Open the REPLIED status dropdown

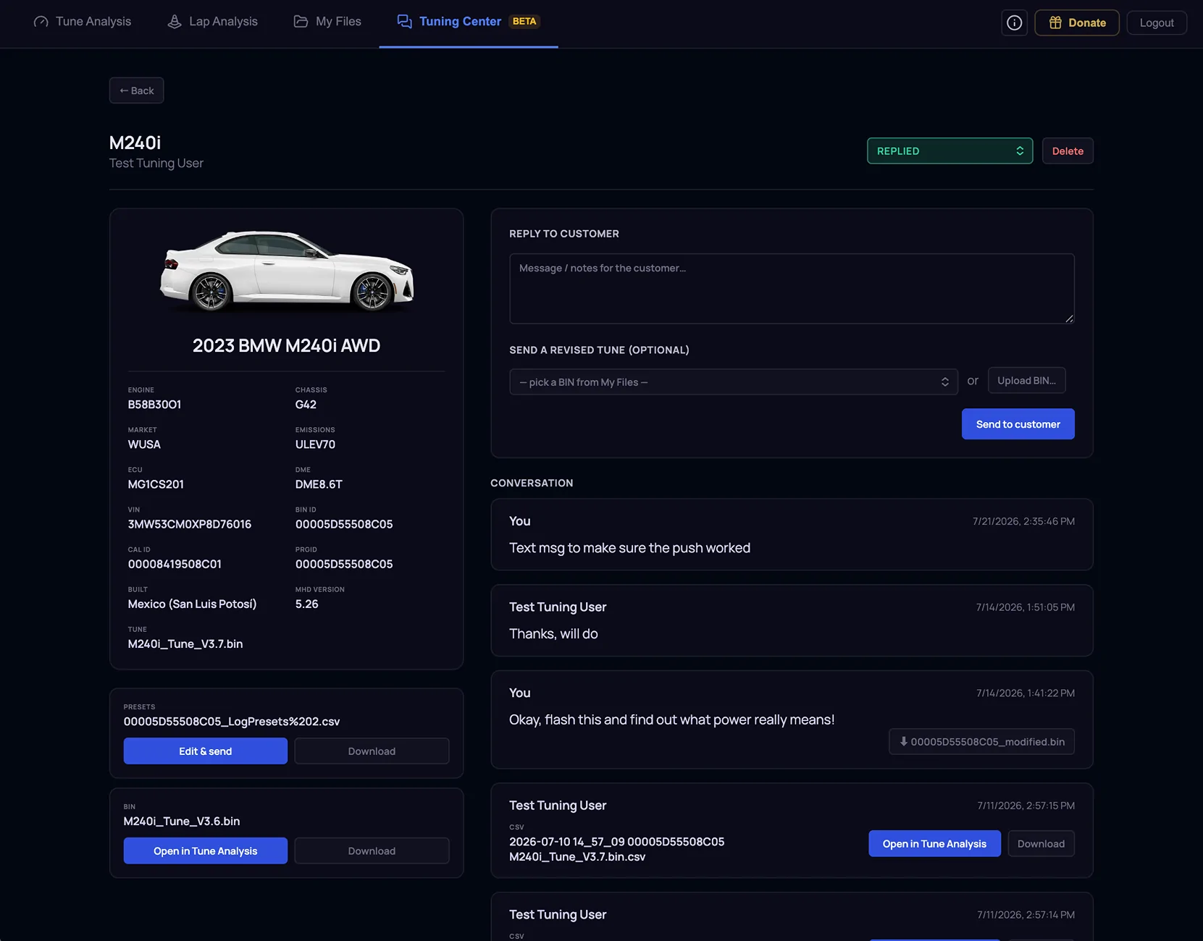(x=950, y=151)
